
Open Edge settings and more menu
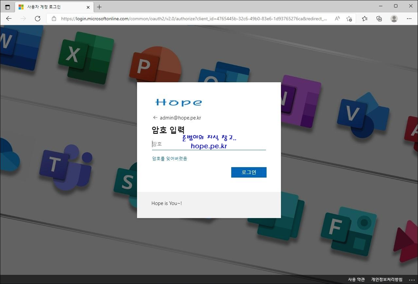[409, 19]
